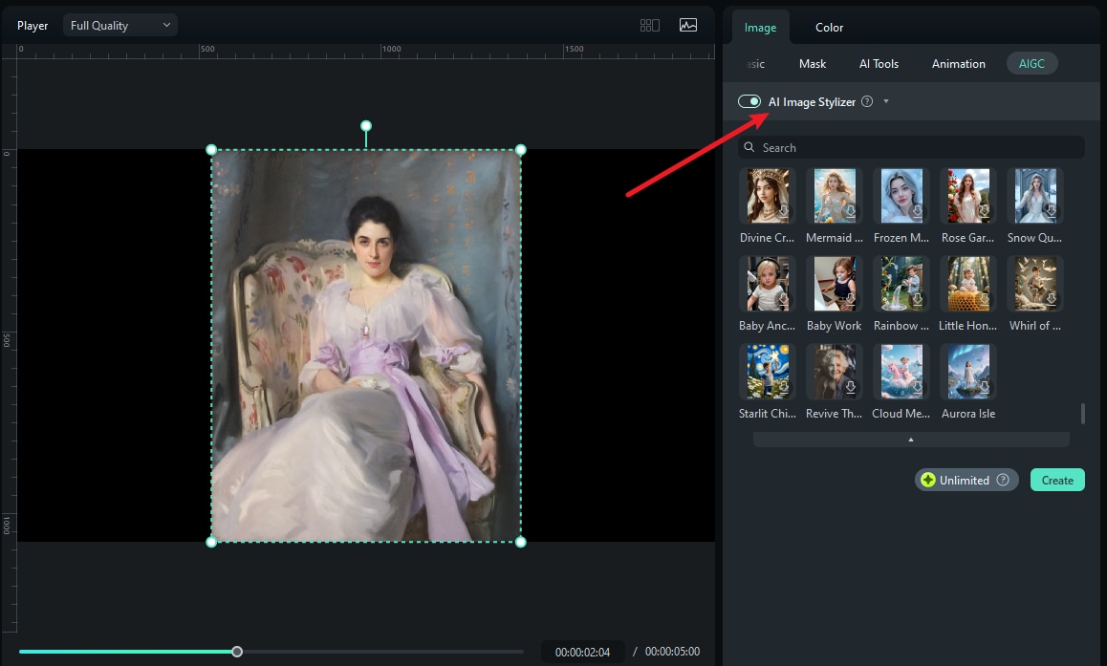Image resolution: width=1107 pixels, height=666 pixels.
Task: Click the rotation handle above the image
Action: coord(366,125)
